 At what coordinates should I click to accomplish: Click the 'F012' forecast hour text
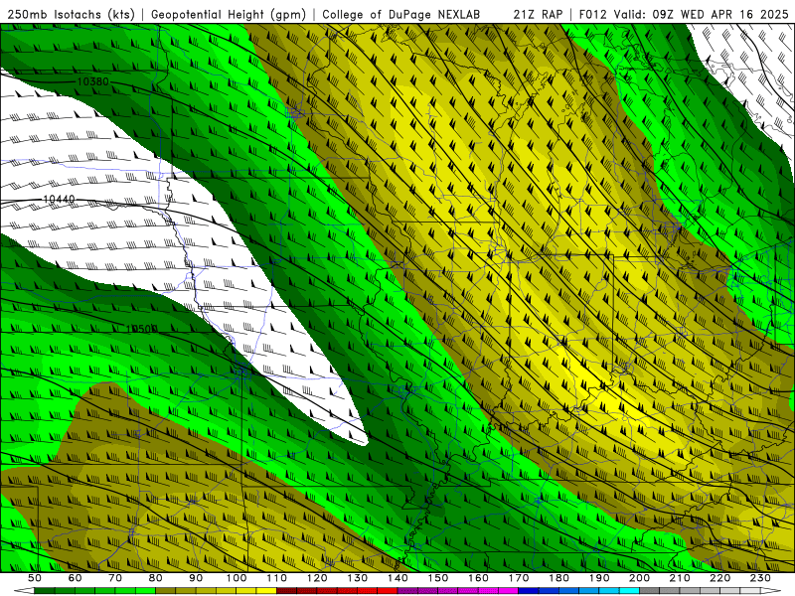pyautogui.click(x=592, y=14)
